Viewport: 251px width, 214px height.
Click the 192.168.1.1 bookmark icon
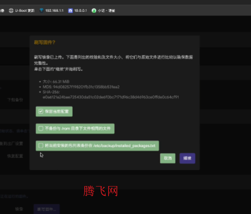pyautogui.click(x=41, y=11)
